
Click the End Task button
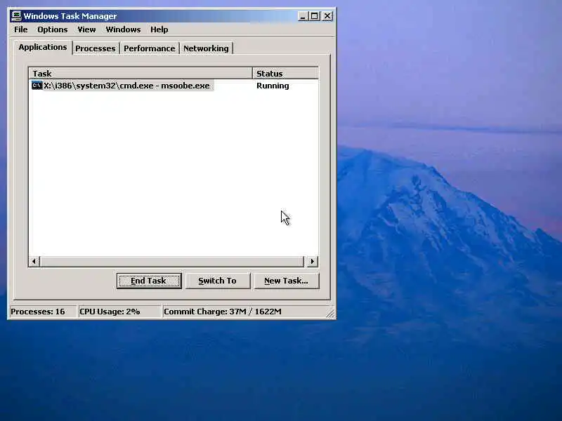coord(149,281)
